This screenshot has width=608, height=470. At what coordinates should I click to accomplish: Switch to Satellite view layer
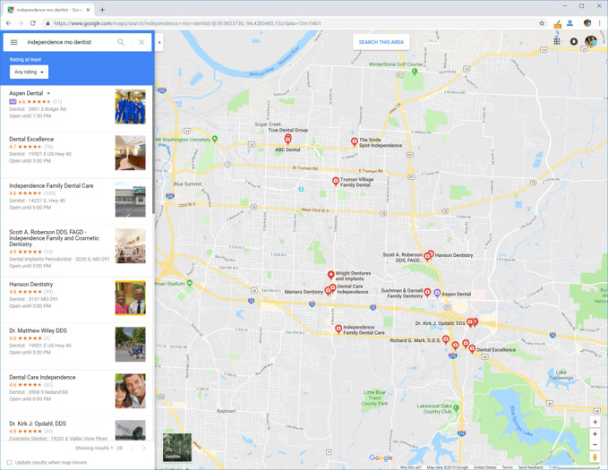(x=176, y=447)
